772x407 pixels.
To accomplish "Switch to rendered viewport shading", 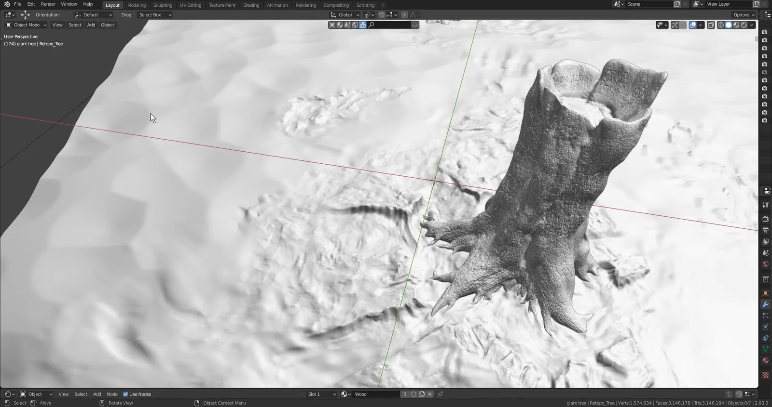I will pyautogui.click(x=744, y=25).
